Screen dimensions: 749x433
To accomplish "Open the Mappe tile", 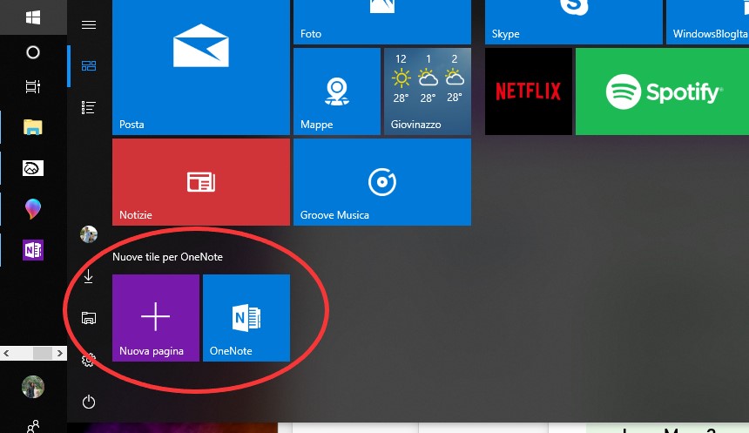I will pyautogui.click(x=337, y=91).
